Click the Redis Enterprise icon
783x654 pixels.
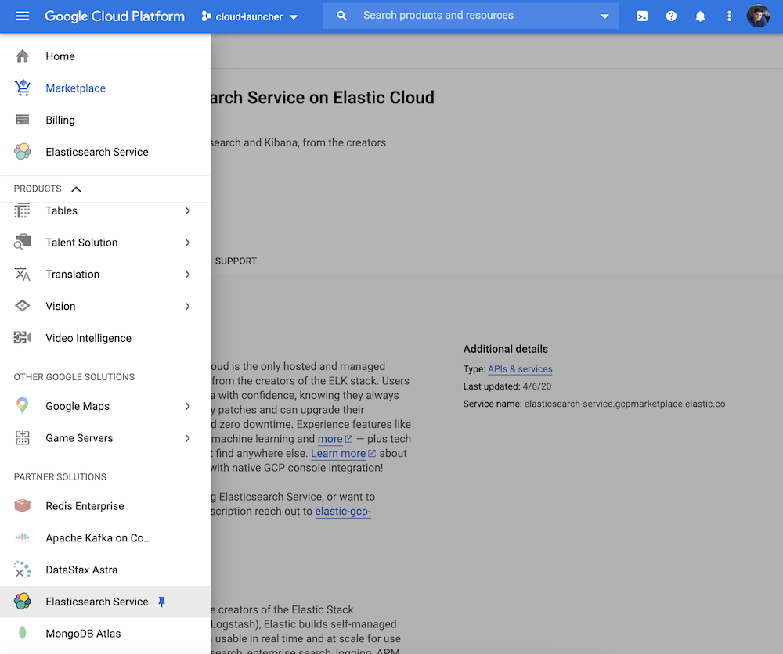point(23,506)
